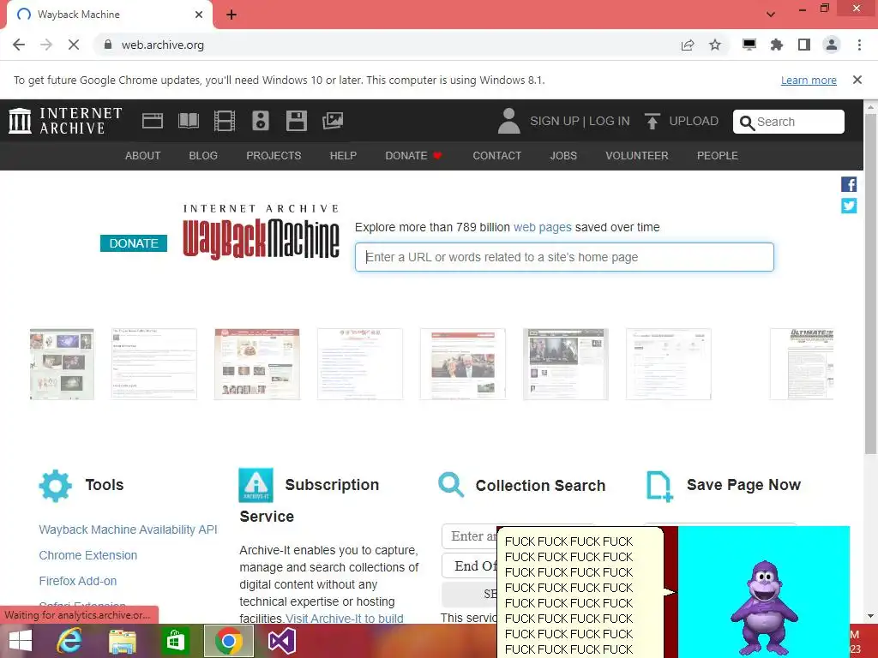This screenshot has height=658, width=878.
Task: Open the PEOPLE menu item
Action: pyautogui.click(x=718, y=156)
